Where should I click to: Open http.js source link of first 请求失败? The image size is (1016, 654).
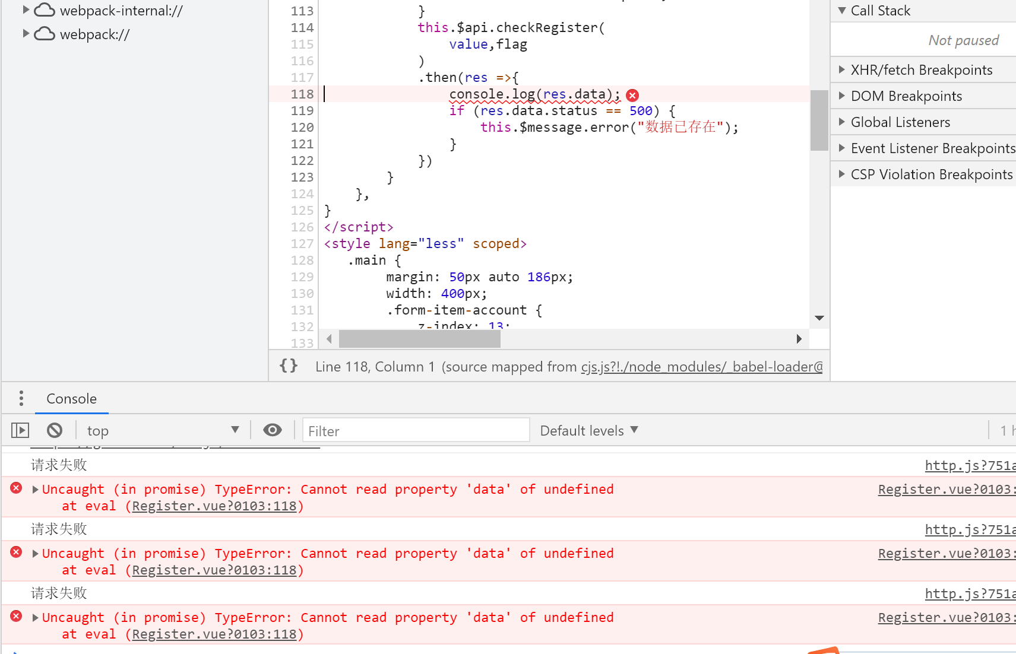970,466
